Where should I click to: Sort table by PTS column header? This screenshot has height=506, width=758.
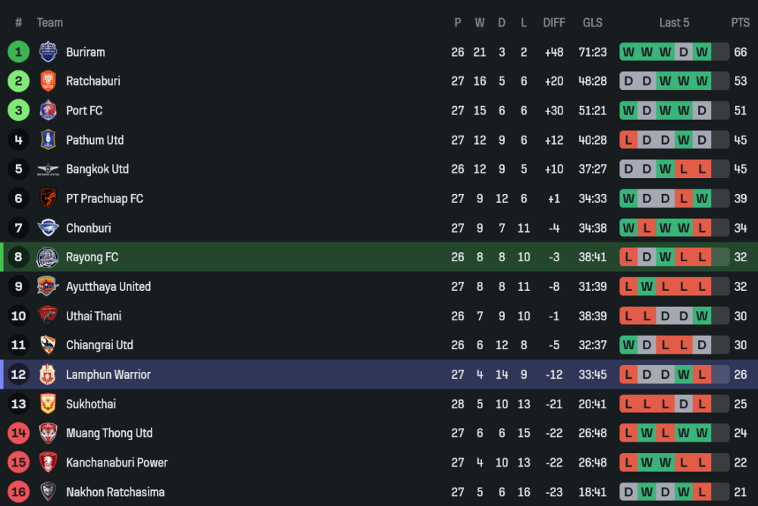click(x=740, y=23)
